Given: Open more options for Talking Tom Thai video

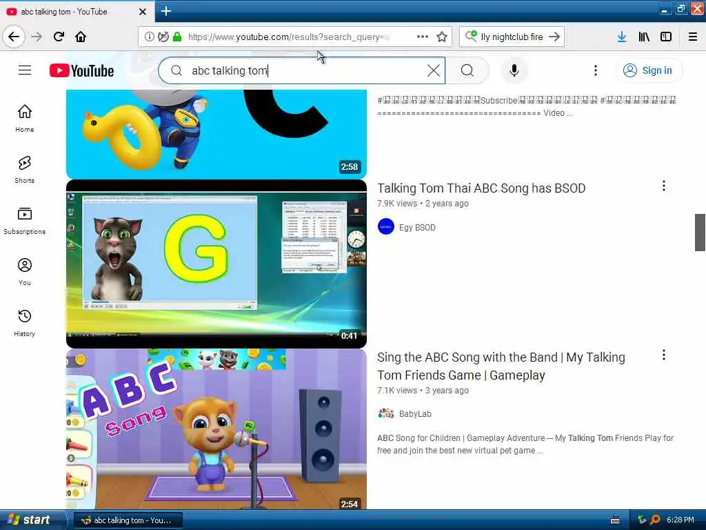Looking at the screenshot, I should click(663, 186).
